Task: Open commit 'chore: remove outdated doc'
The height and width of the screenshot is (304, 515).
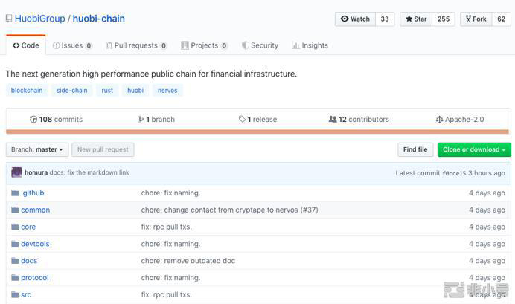Action: (188, 261)
